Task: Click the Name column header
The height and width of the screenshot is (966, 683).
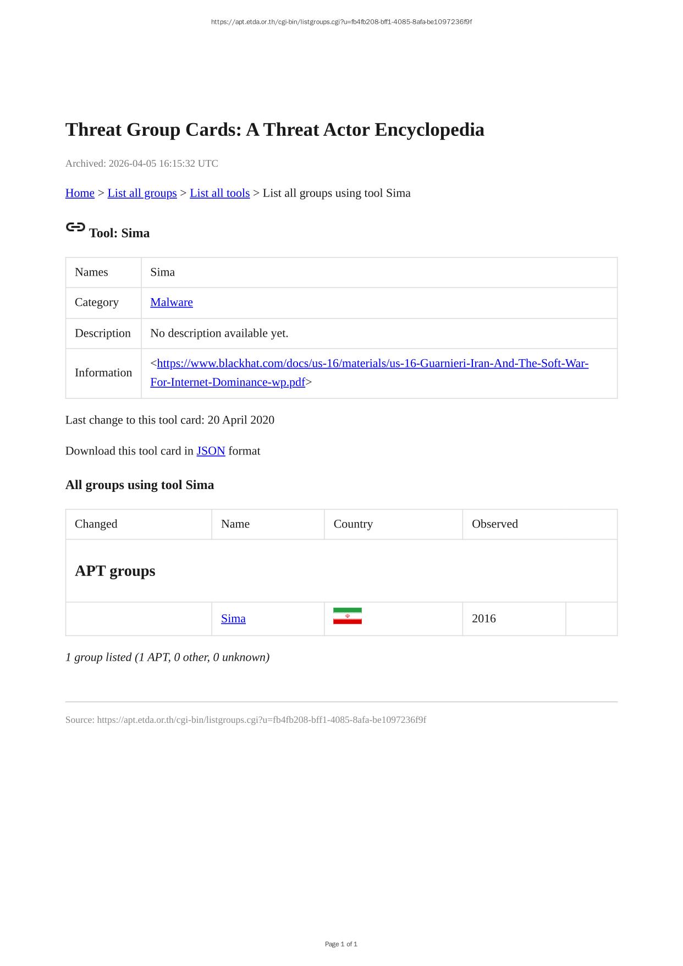Action: (x=235, y=524)
